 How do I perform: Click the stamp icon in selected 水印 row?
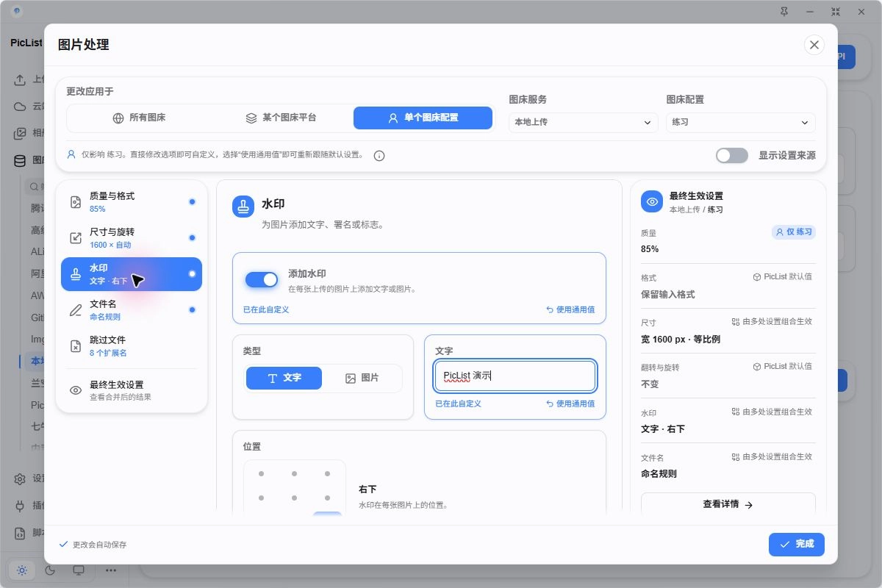(x=75, y=274)
